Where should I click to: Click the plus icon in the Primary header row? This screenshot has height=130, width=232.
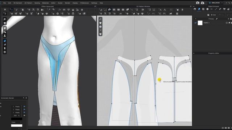(228, 19)
